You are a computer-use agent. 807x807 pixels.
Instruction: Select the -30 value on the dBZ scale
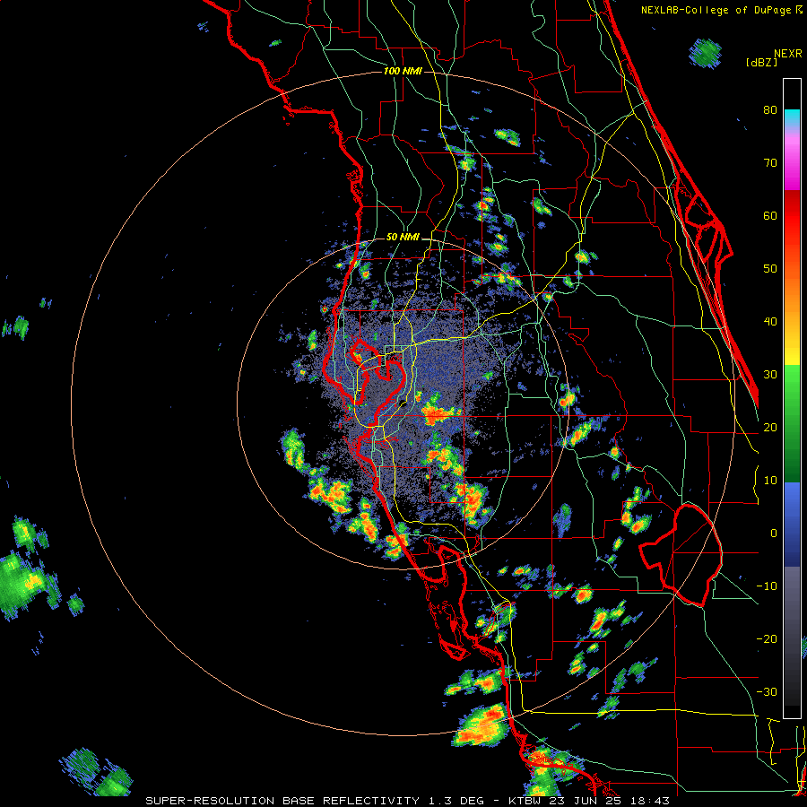click(x=767, y=692)
